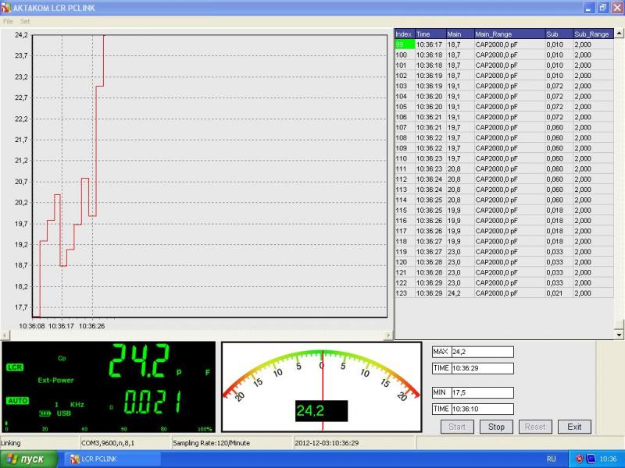
Task: Click the AKTAKOM title bar app icon
Action: 6,8
